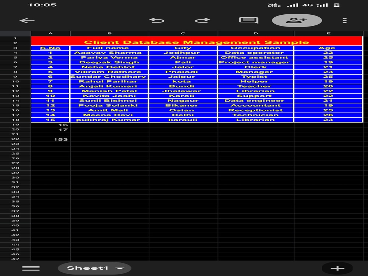This screenshot has height=276, width=368.
Task: Select occupation cell Receptionist
Action: click(256, 110)
